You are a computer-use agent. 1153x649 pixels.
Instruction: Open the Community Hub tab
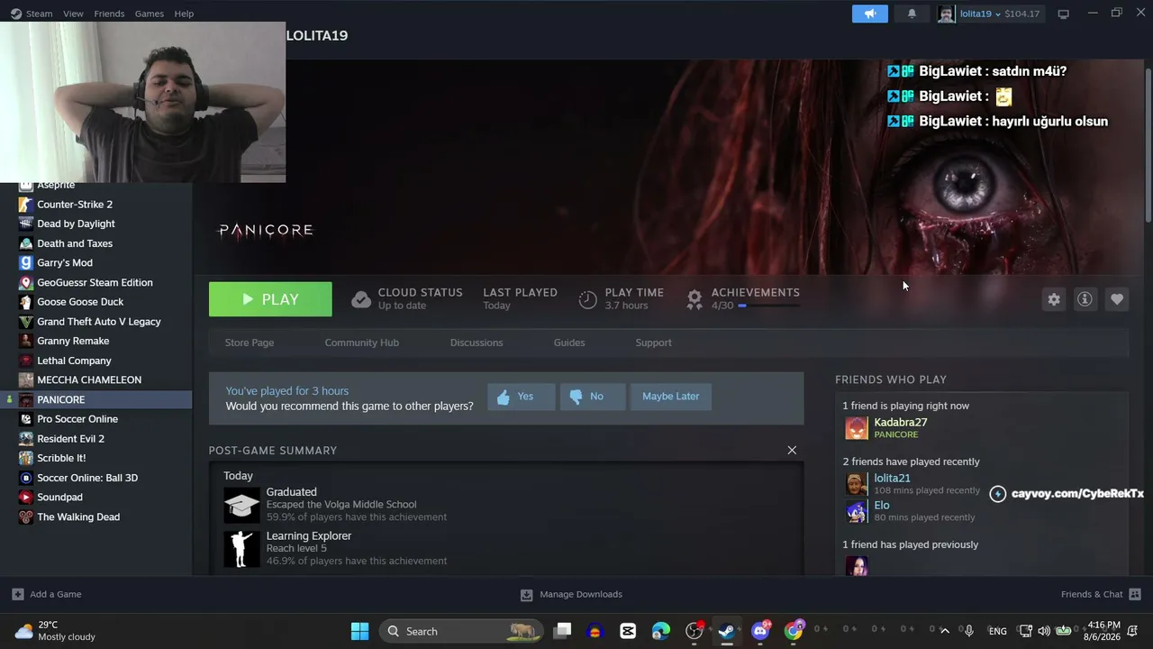(361, 343)
